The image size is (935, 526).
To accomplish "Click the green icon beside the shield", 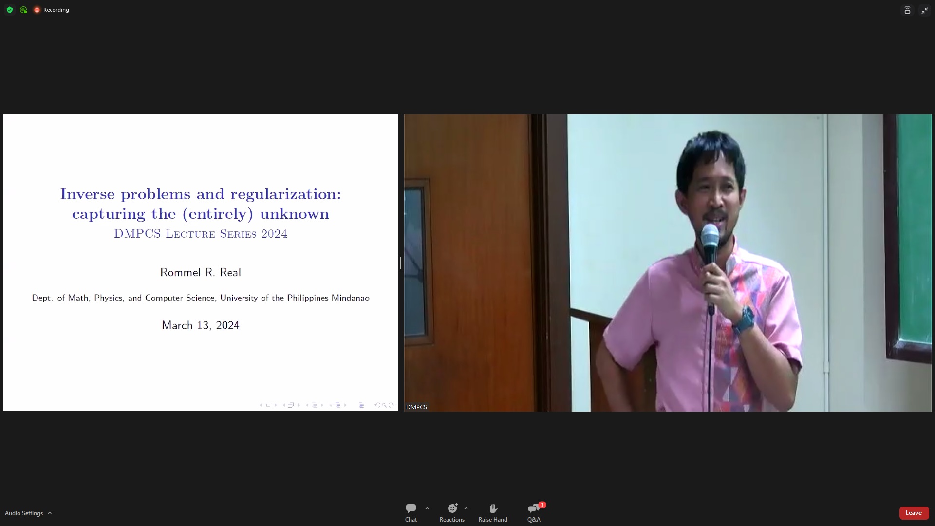I will (x=23, y=10).
